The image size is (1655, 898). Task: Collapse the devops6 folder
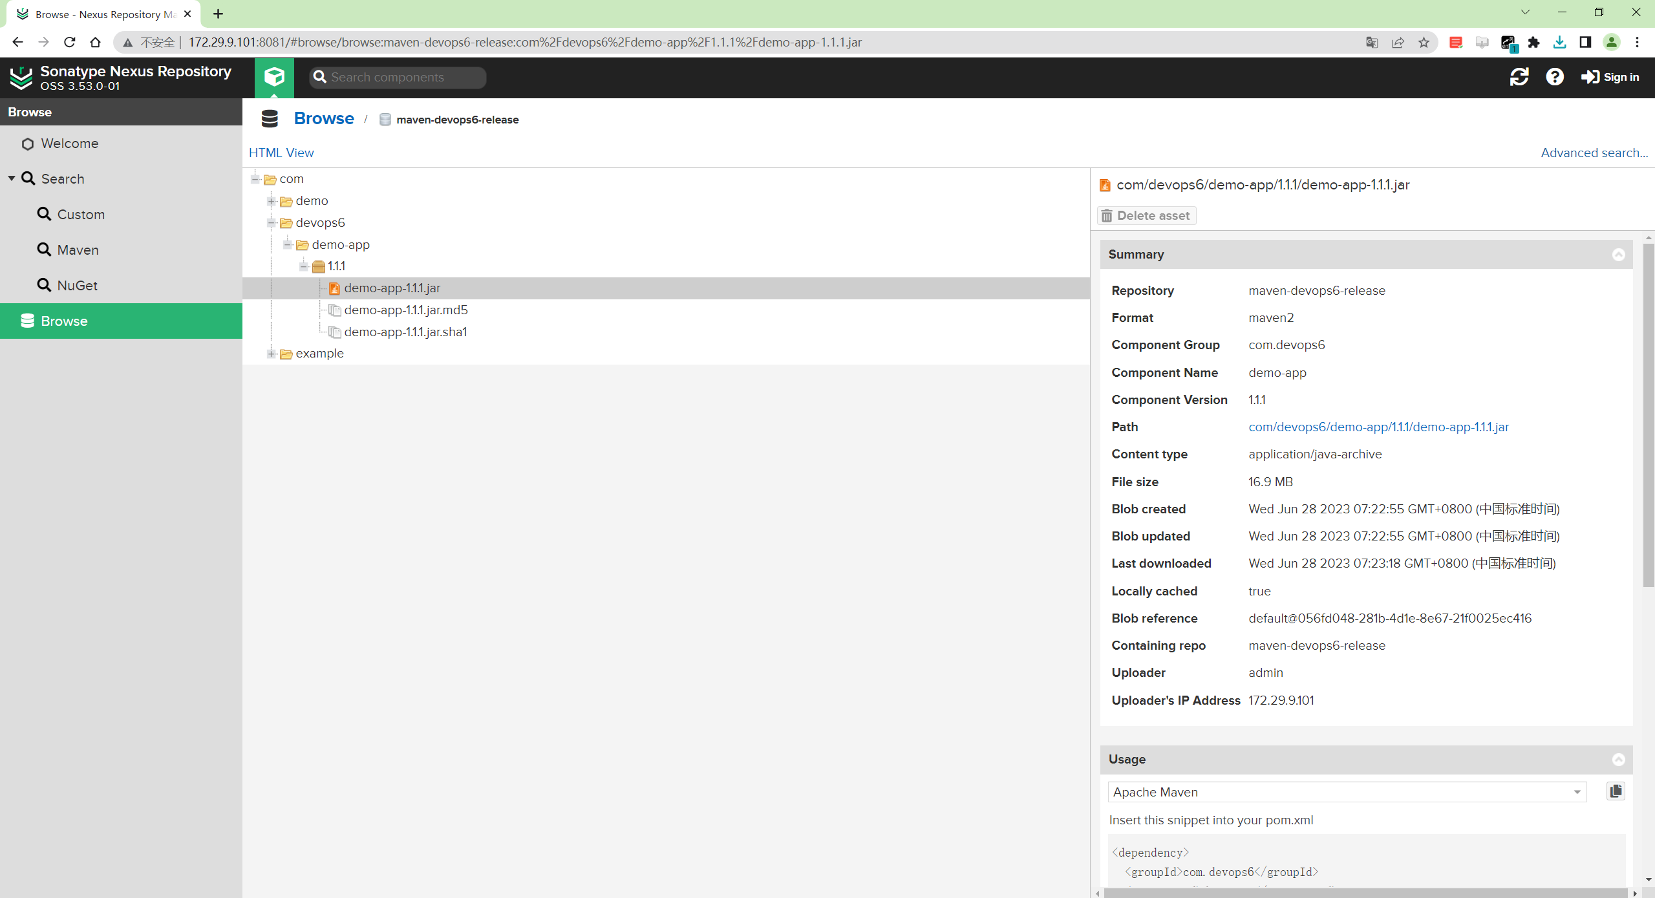coord(272,223)
